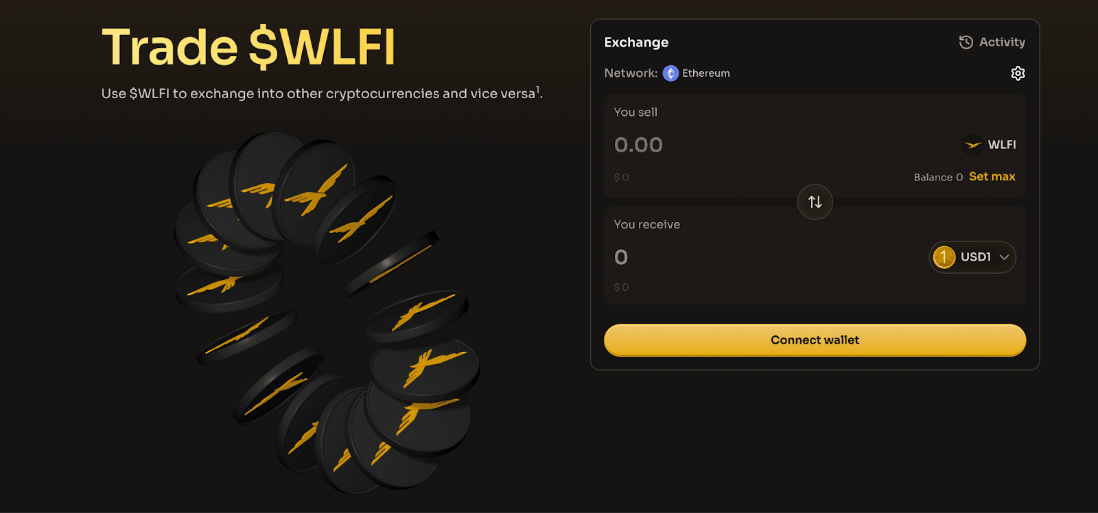Click the You sell amount input field

[x=638, y=145]
